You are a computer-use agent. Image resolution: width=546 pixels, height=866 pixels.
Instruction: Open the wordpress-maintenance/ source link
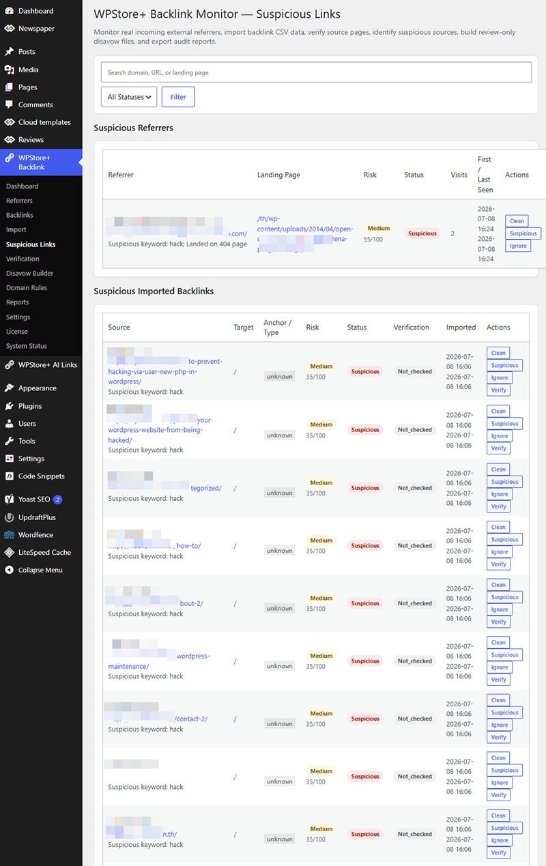(x=159, y=661)
